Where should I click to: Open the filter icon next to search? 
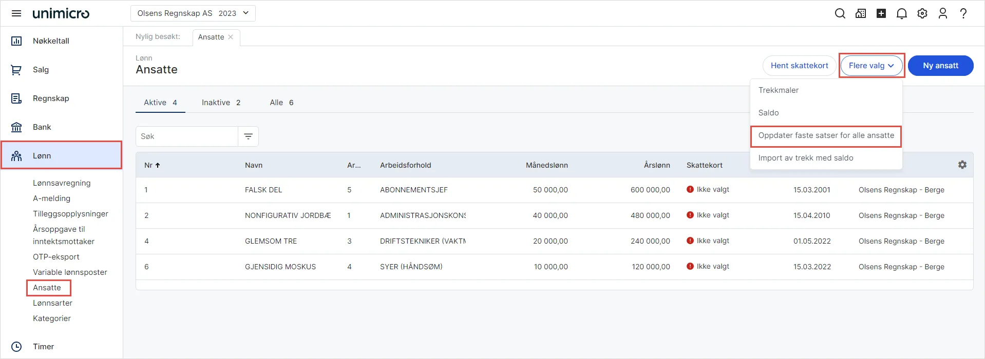coord(248,136)
